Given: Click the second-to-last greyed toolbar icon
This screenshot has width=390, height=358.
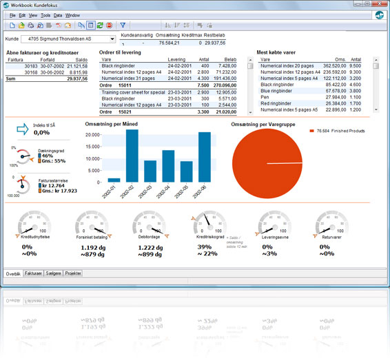Looking at the screenshot, I should [x=200, y=25].
